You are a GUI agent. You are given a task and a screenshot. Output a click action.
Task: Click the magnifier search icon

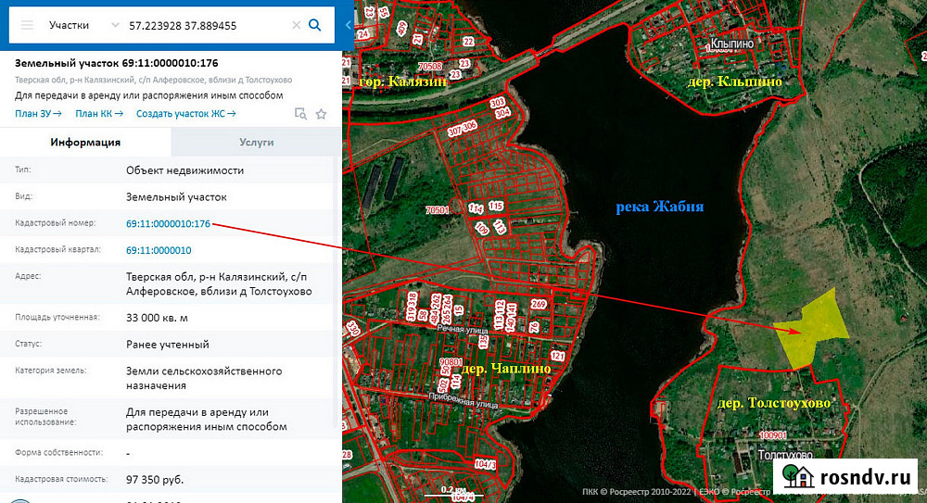click(315, 25)
